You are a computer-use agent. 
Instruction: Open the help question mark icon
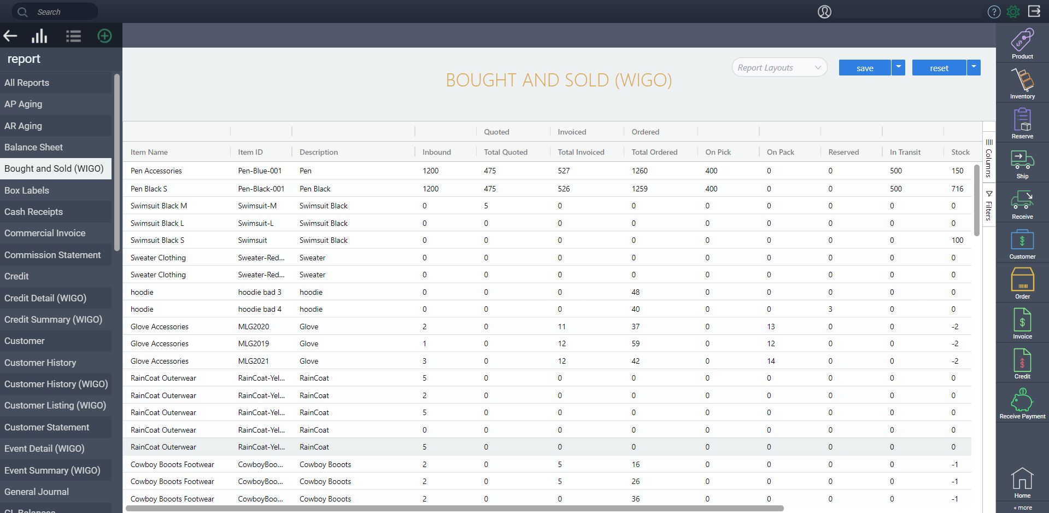click(x=994, y=11)
